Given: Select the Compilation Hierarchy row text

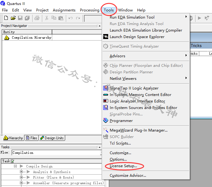Looking at the screenshot, I should [31, 37].
